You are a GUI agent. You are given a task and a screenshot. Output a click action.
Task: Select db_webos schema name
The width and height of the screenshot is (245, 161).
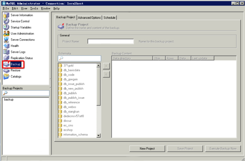click(70, 107)
